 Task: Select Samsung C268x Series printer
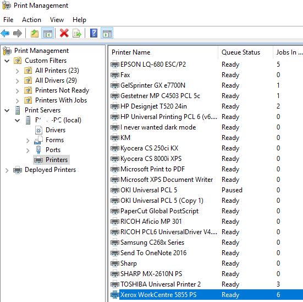[152, 242]
